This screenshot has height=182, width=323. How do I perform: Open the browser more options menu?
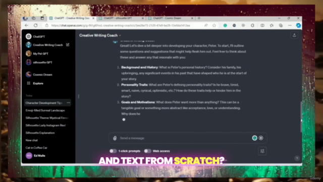[290, 25]
